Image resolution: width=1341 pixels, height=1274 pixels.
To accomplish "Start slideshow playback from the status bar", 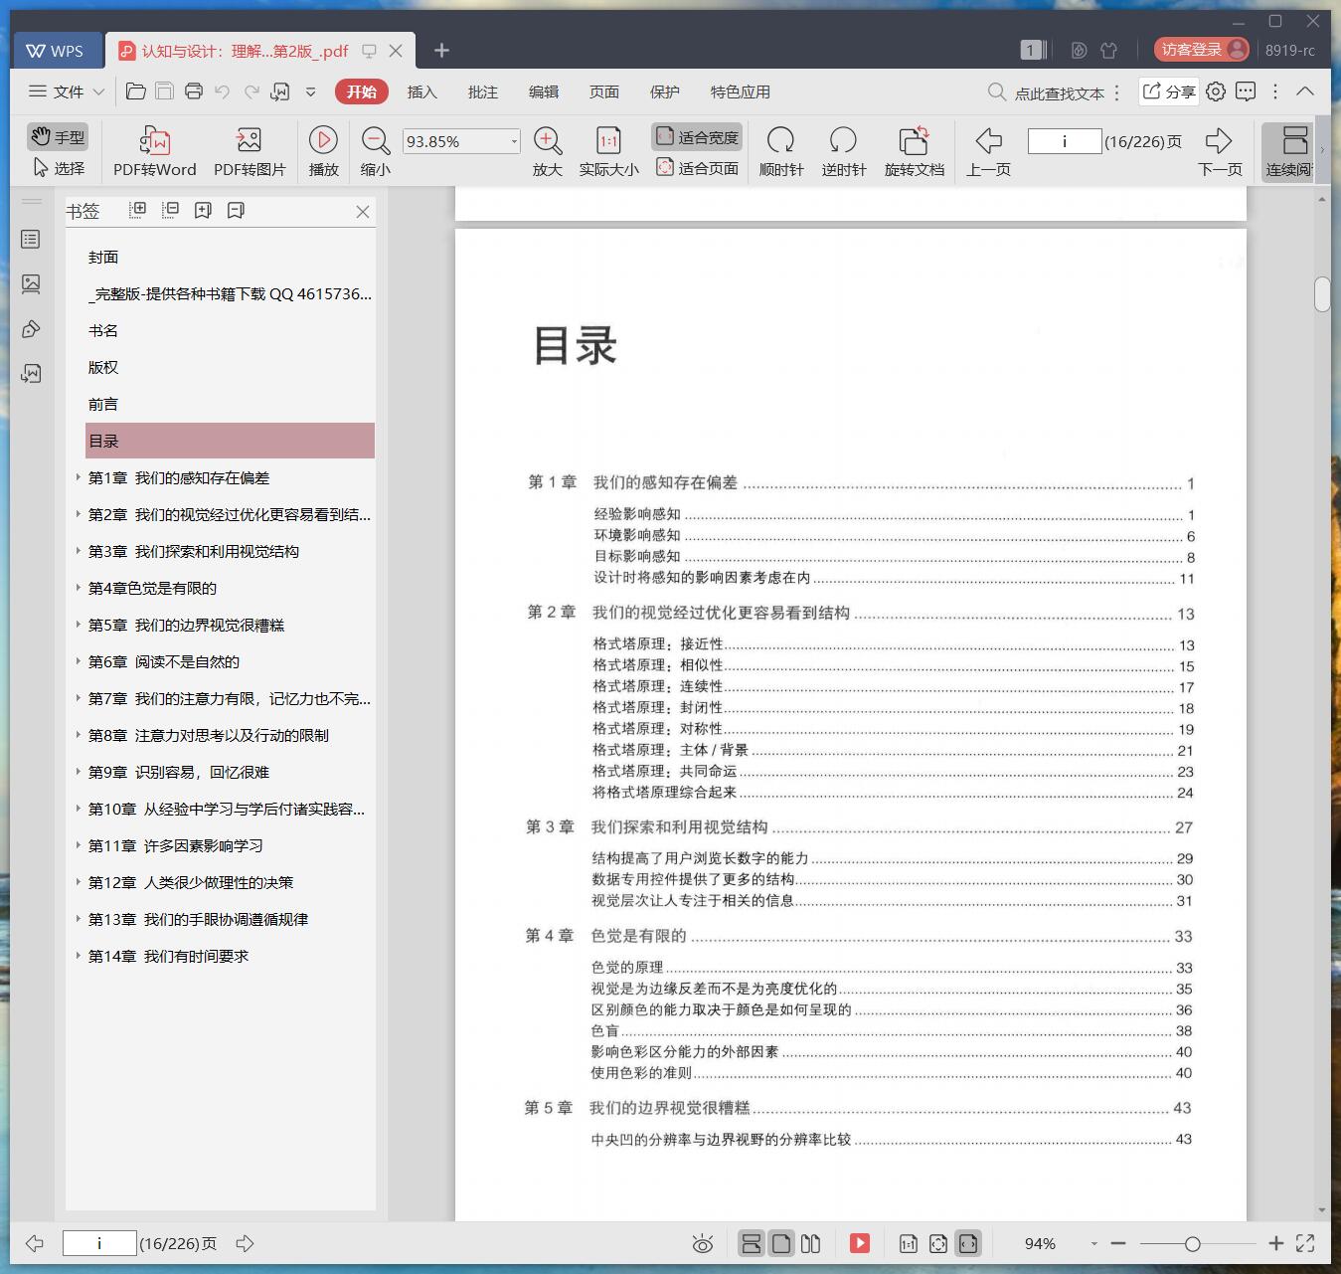I will point(858,1242).
